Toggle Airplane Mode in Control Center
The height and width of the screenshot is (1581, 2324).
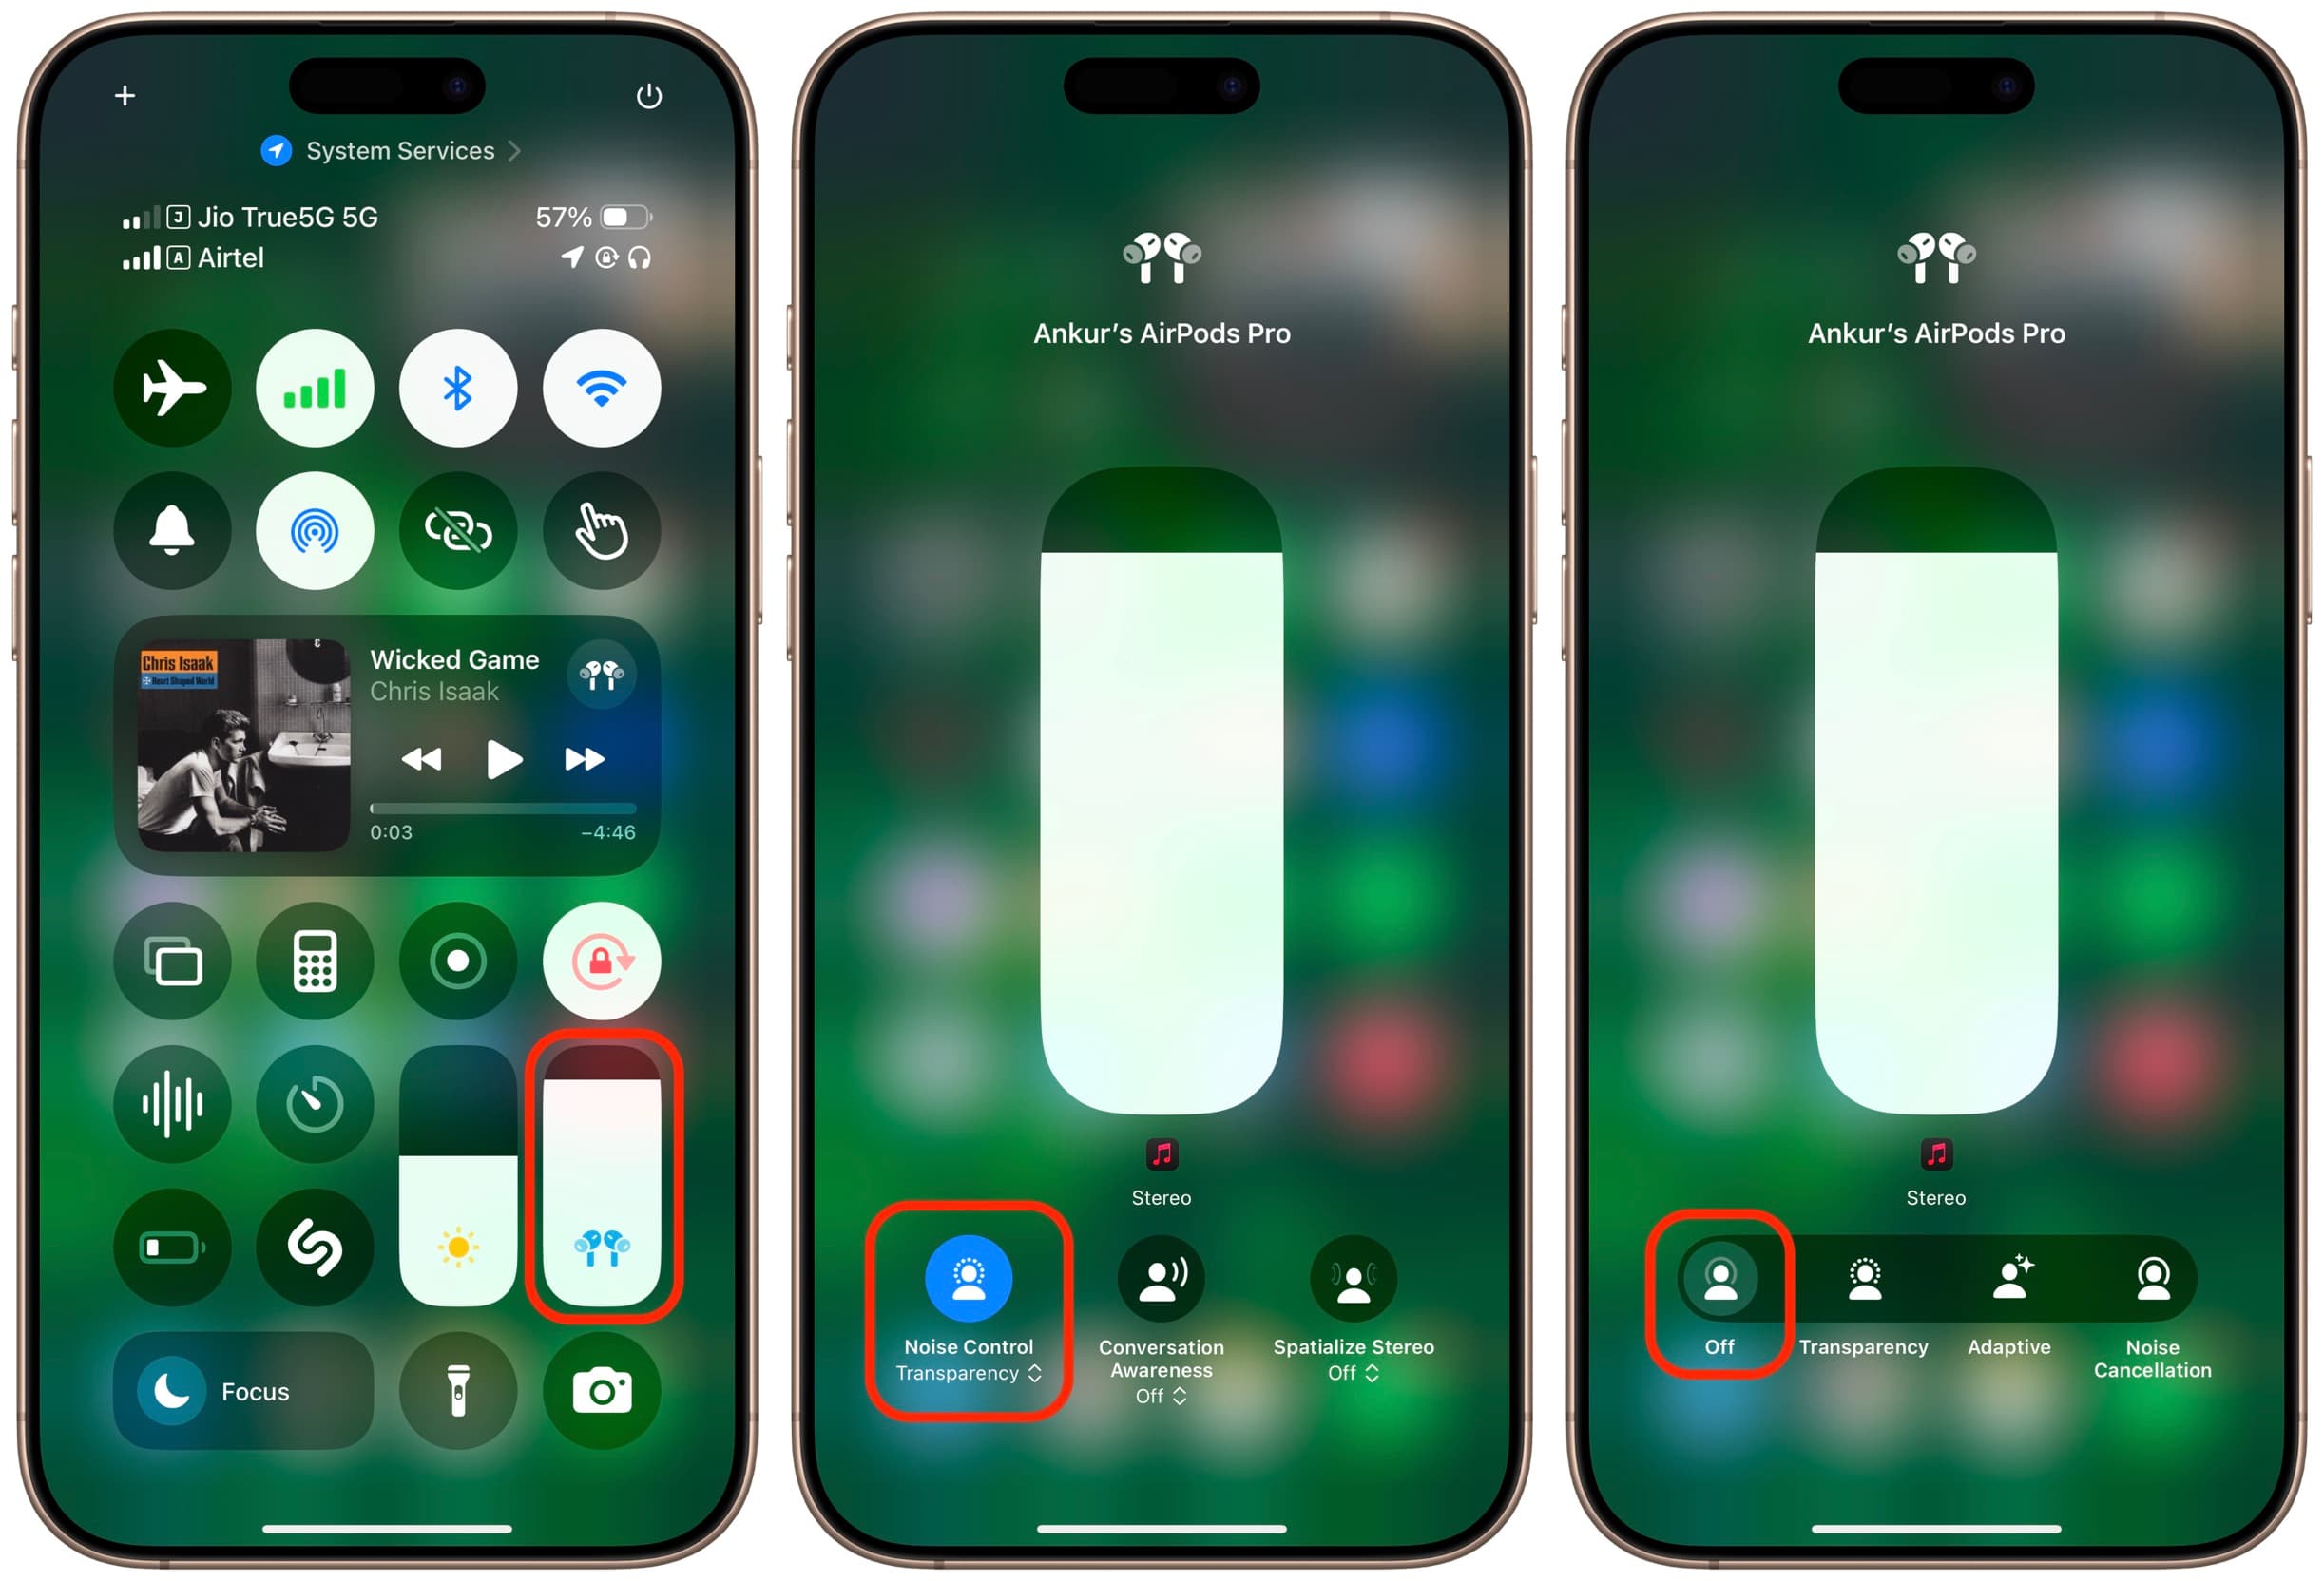point(175,376)
